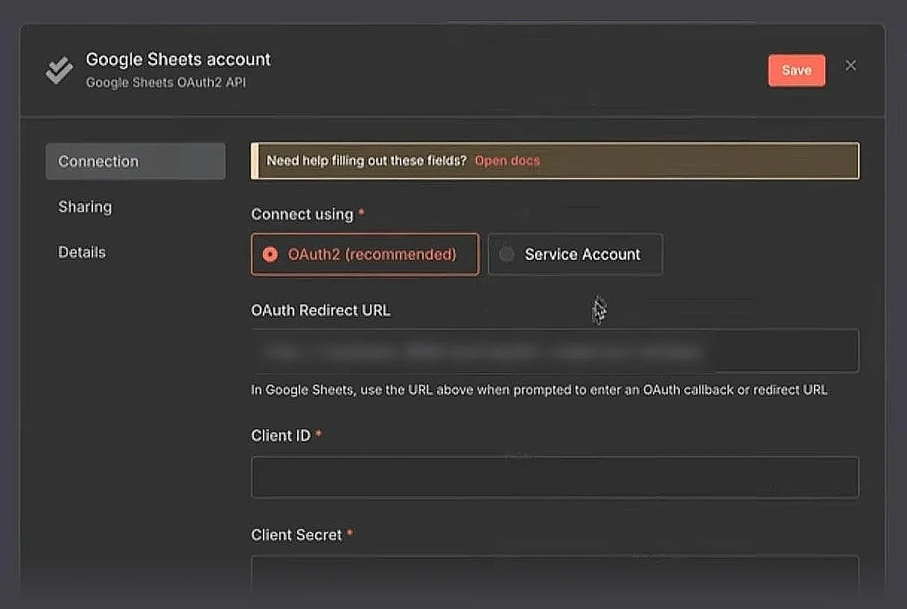Click the blurred OAuth Redirect URL field
Viewport: 907px width, 609px height.
556,351
